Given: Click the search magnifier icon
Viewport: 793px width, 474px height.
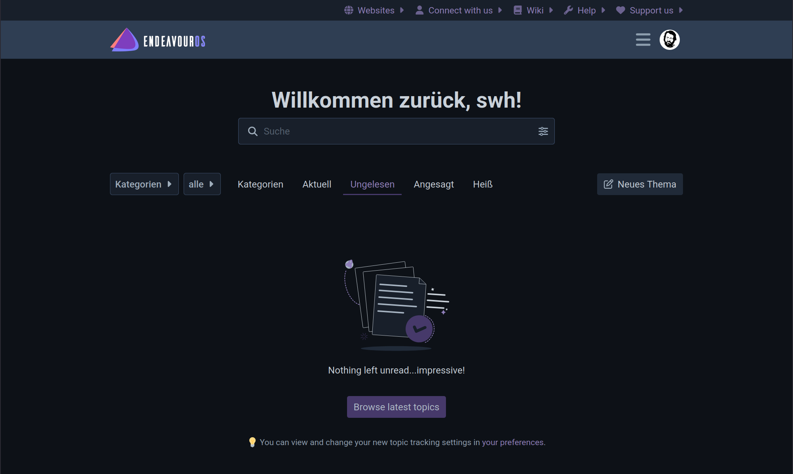Looking at the screenshot, I should (252, 131).
